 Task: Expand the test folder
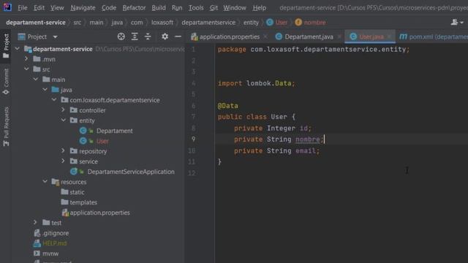[x=35, y=222]
